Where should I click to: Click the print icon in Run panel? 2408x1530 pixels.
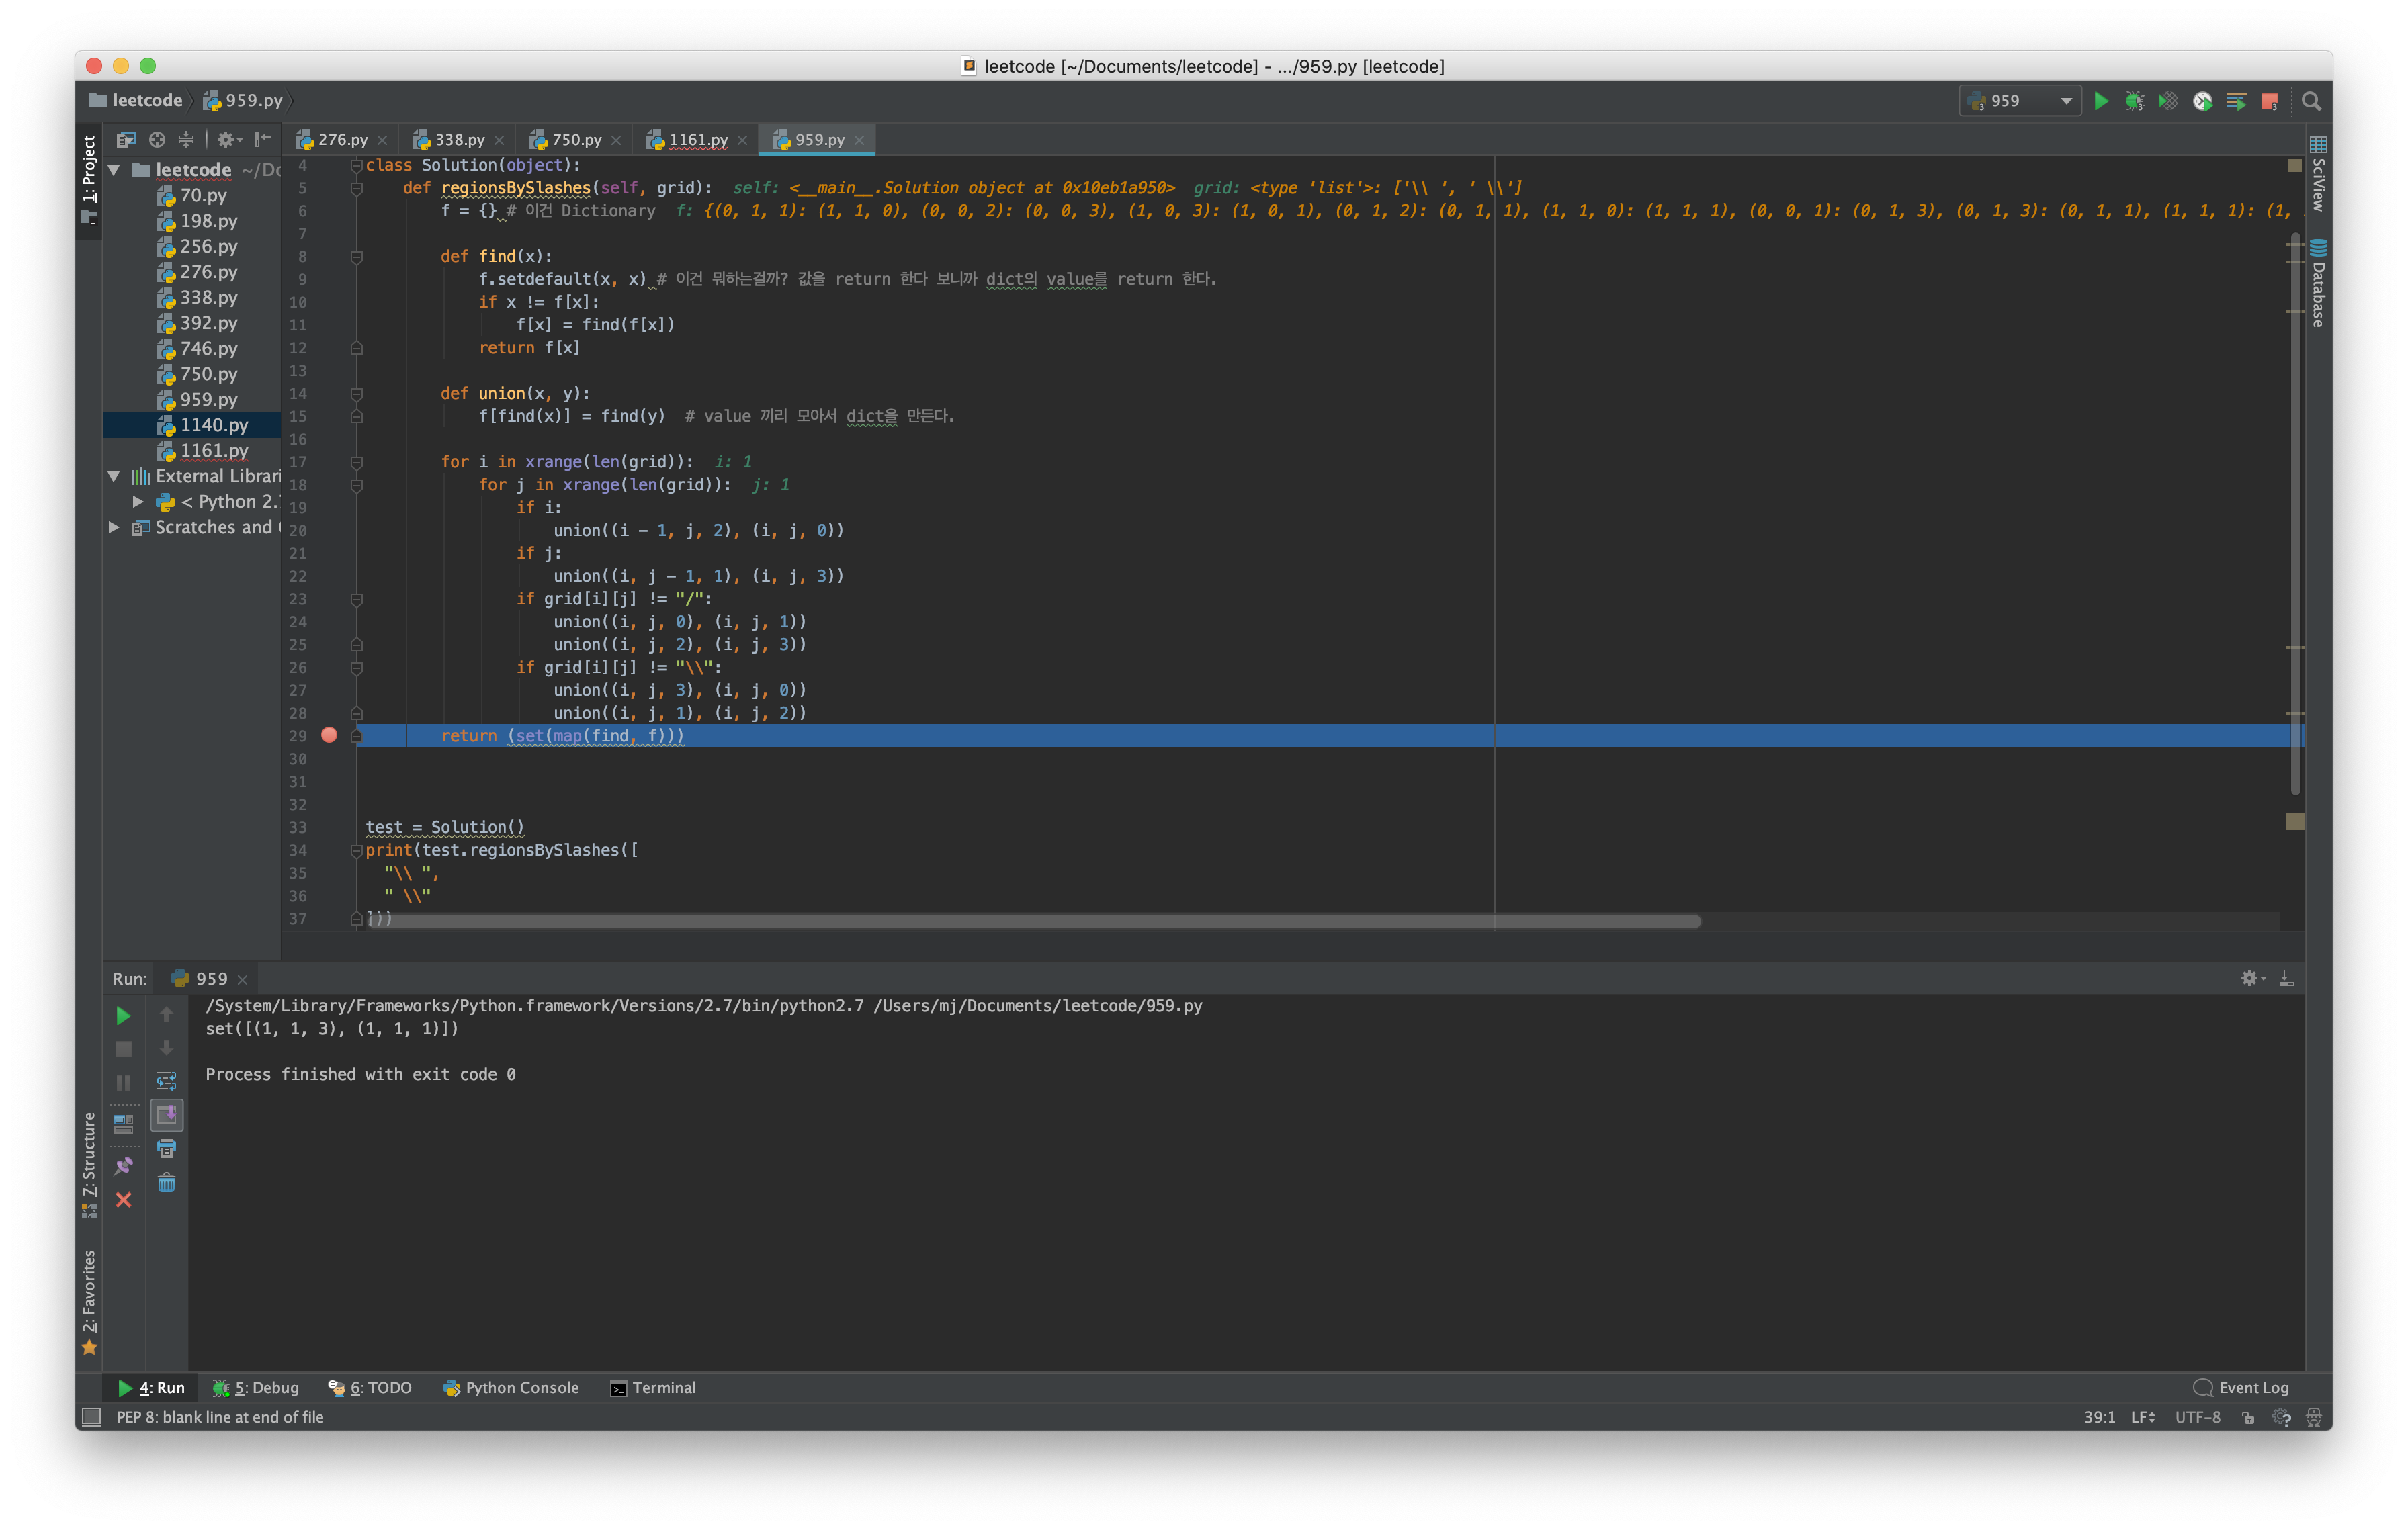pyautogui.click(x=167, y=1149)
